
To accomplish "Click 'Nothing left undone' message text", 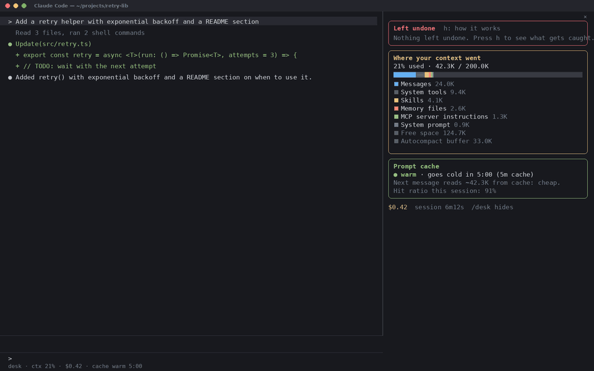I will pos(493,38).
